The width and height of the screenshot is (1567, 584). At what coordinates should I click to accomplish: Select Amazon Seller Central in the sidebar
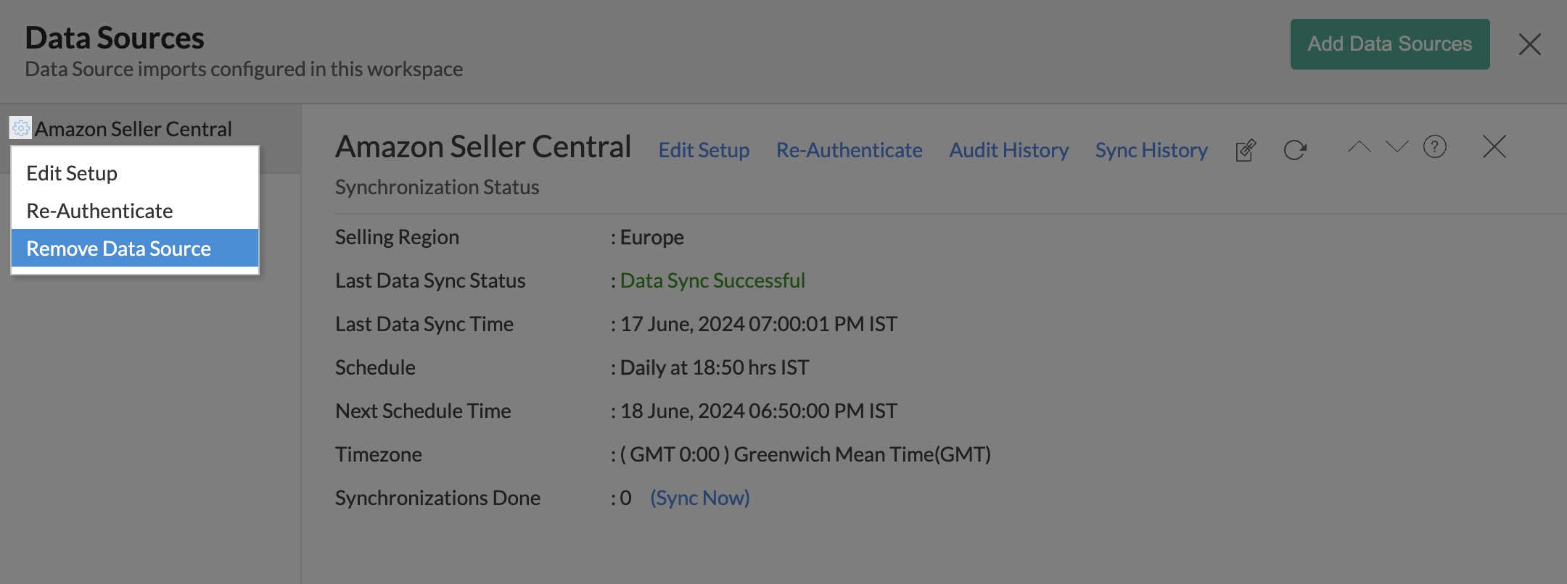click(133, 129)
